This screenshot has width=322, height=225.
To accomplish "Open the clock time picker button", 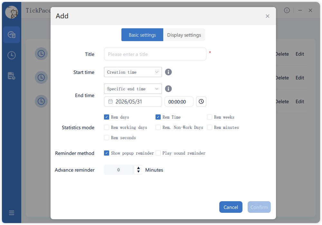I will tap(201, 102).
